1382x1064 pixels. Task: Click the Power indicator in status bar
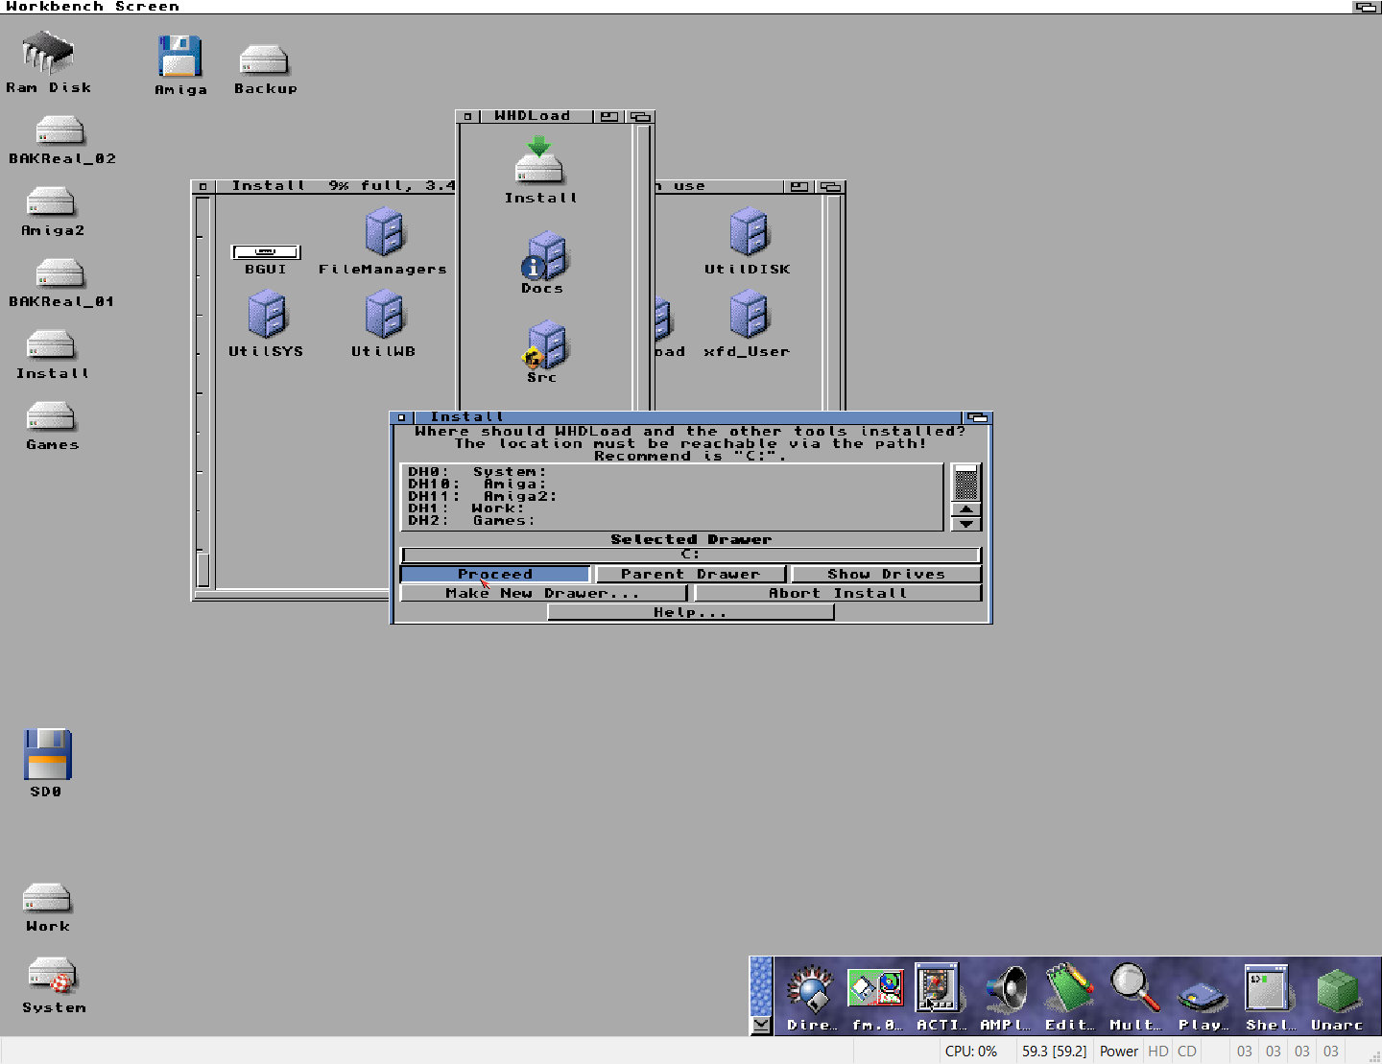pos(1119,1052)
